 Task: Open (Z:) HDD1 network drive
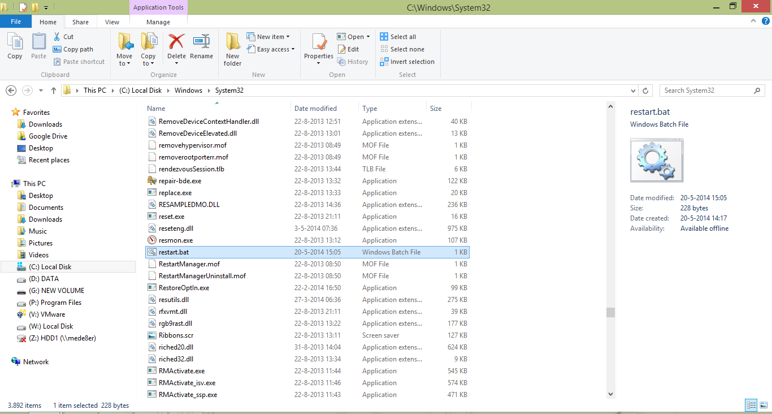(x=62, y=338)
